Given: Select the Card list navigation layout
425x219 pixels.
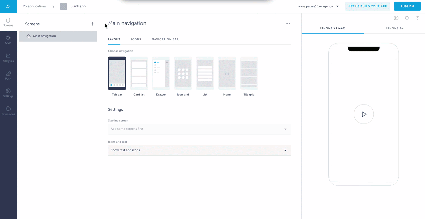Looking at the screenshot, I should (139, 74).
